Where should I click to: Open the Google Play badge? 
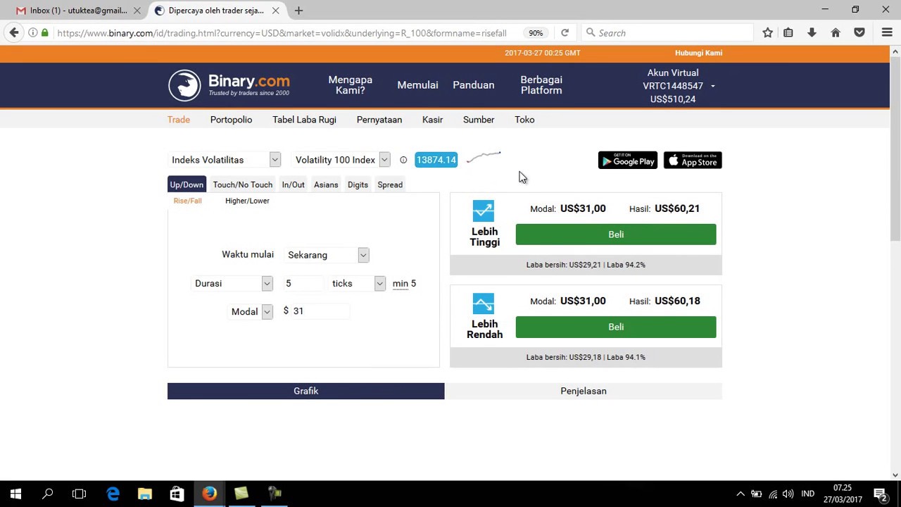[x=627, y=161]
